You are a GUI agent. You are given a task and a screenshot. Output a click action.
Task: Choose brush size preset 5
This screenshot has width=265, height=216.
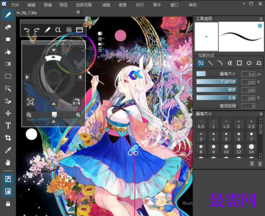226,137
